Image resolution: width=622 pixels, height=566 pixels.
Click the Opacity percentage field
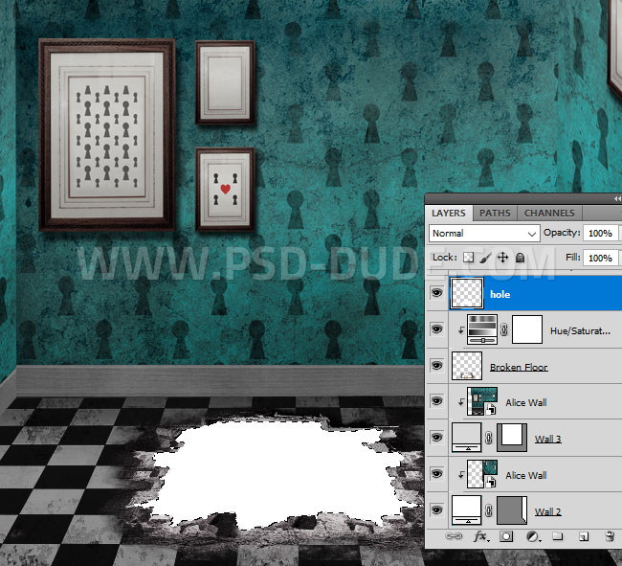coord(600,233)
